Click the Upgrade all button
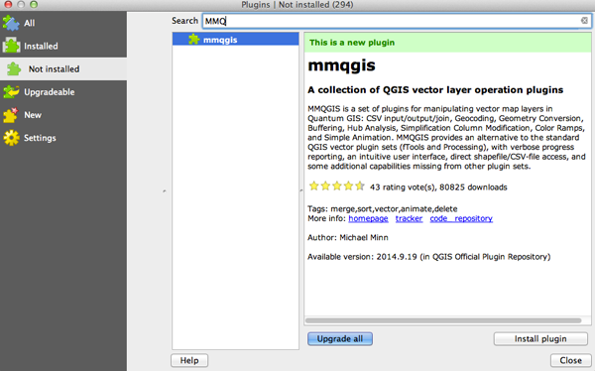 (340, 338)
